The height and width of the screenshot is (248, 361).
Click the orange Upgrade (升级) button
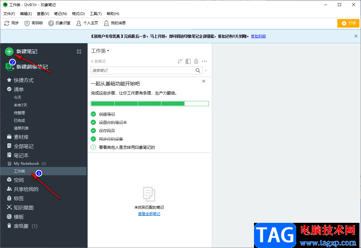(348, 23)
